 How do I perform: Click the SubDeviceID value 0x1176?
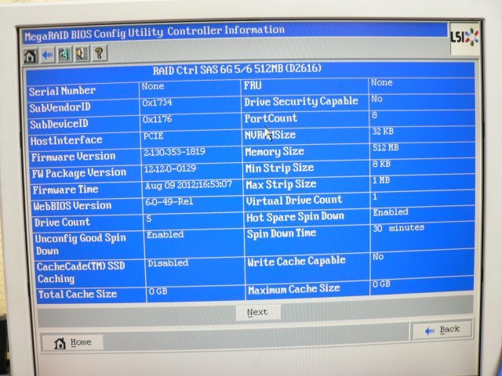pos(158,119)
